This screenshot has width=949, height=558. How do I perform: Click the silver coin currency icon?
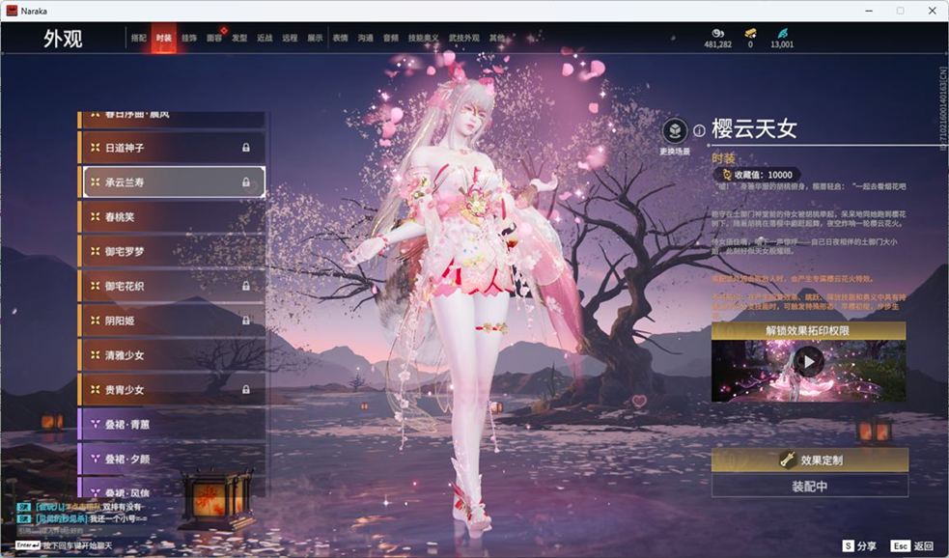(x=718, y=33)
